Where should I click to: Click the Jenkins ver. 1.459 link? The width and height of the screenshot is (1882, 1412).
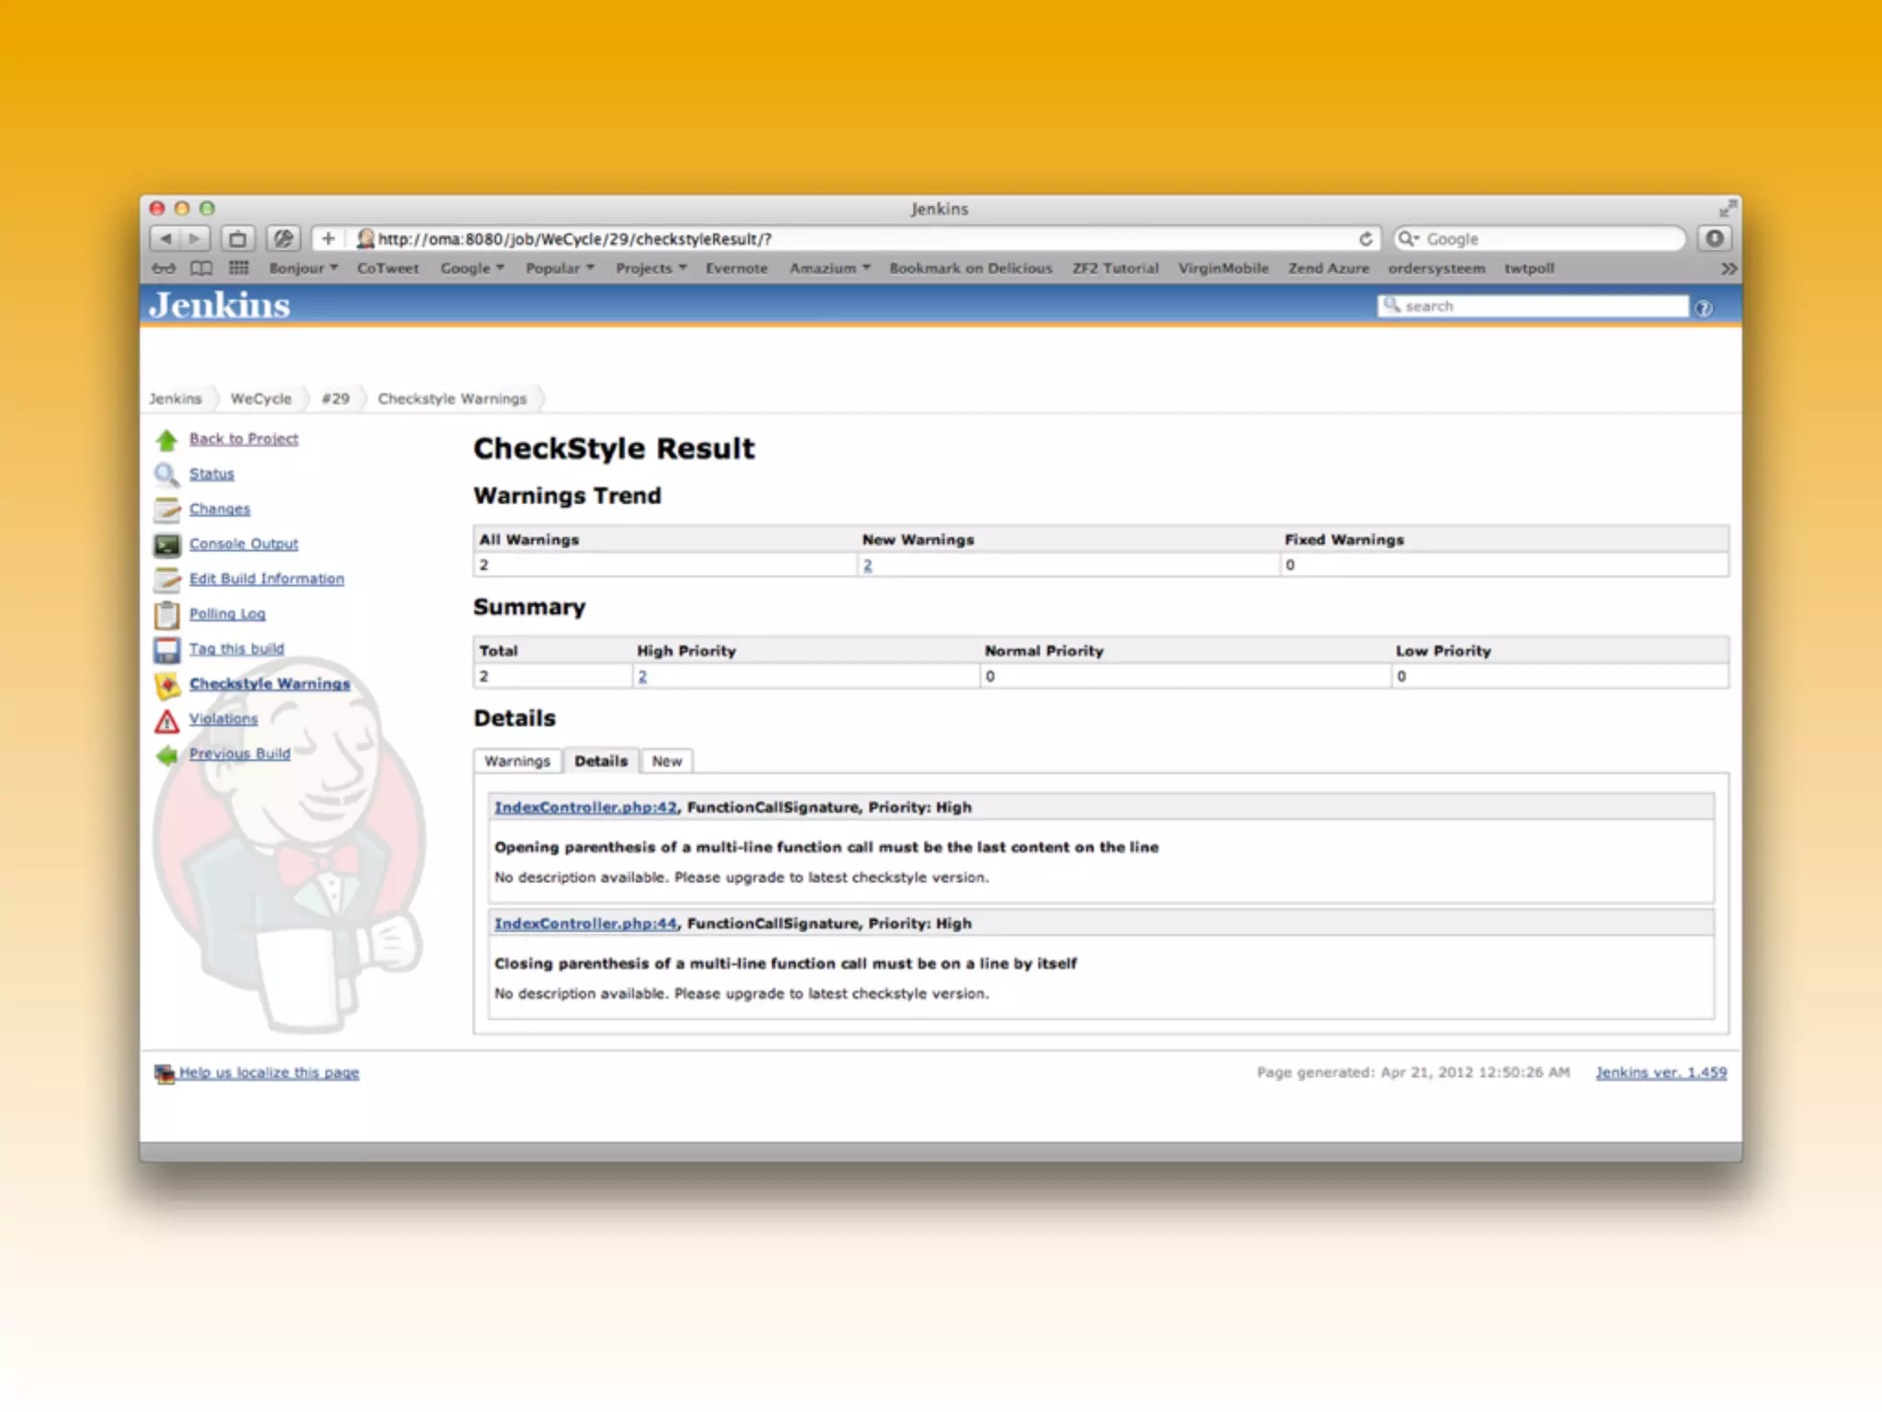[x=1661, y=1073]
